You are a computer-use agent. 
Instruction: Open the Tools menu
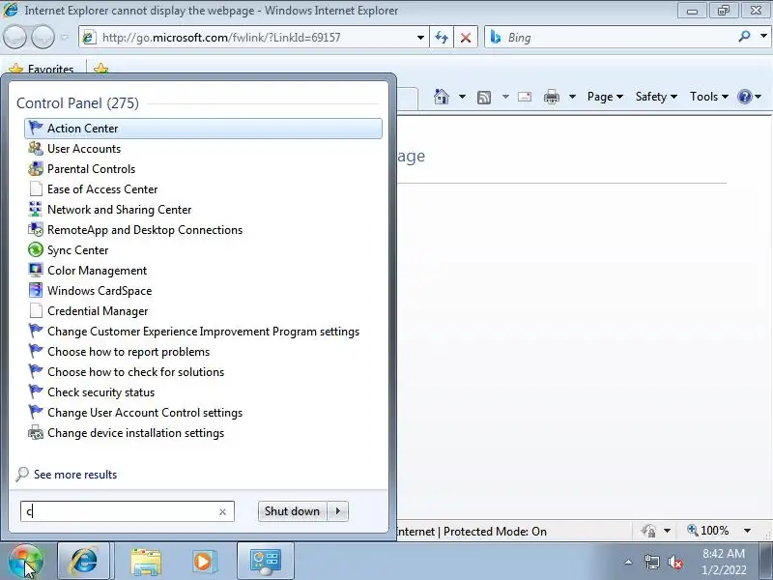click(x=709, y=97)
